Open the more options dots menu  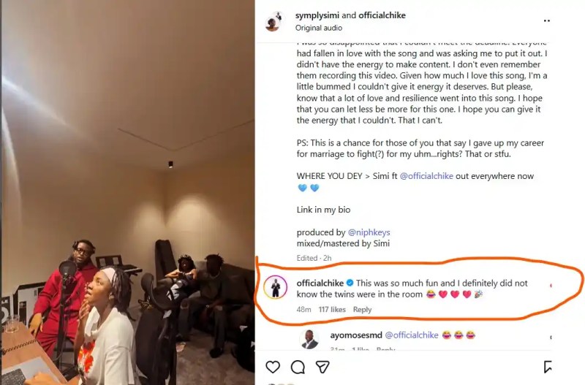(546, 21)
